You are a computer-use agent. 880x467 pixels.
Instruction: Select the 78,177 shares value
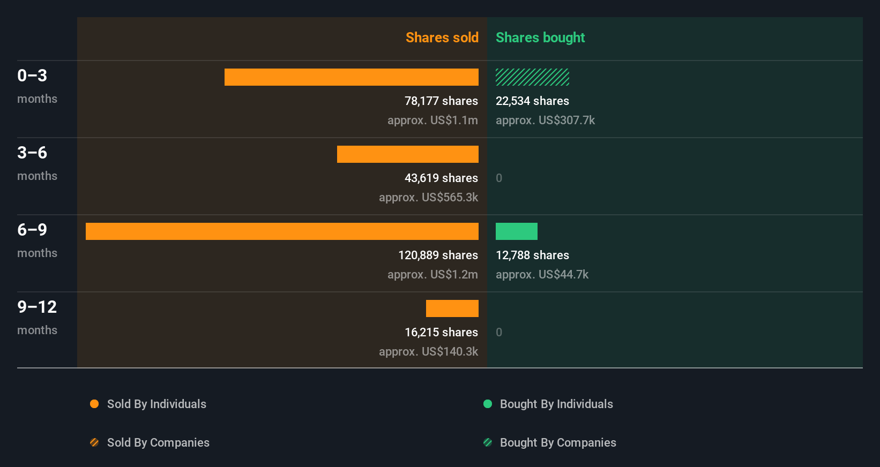441,101
